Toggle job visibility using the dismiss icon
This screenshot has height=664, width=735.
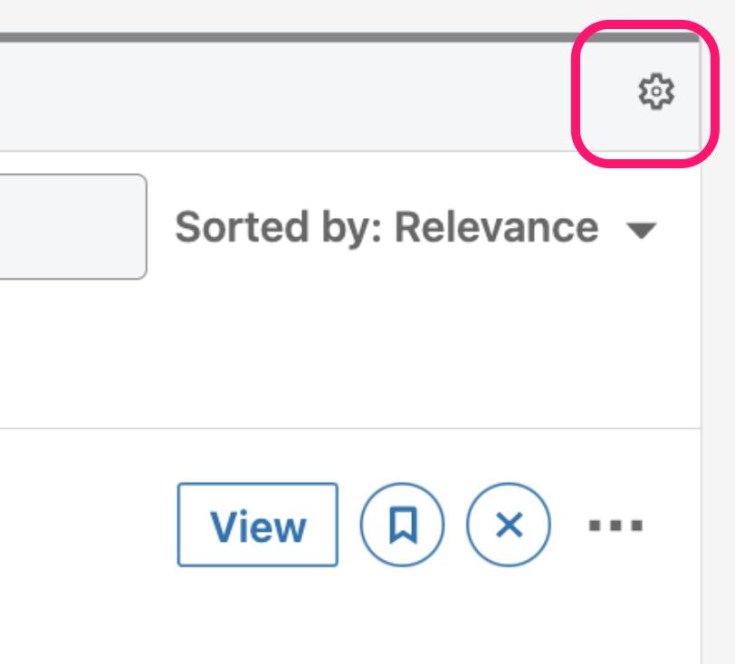coord(508,525)
